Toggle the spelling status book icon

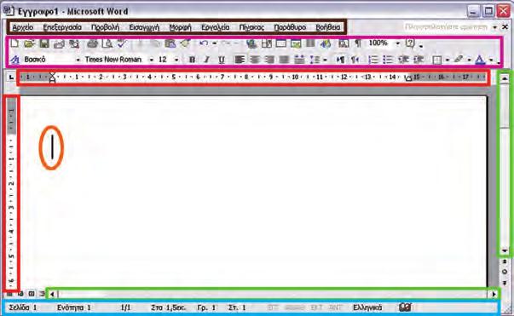pos(405,307)
